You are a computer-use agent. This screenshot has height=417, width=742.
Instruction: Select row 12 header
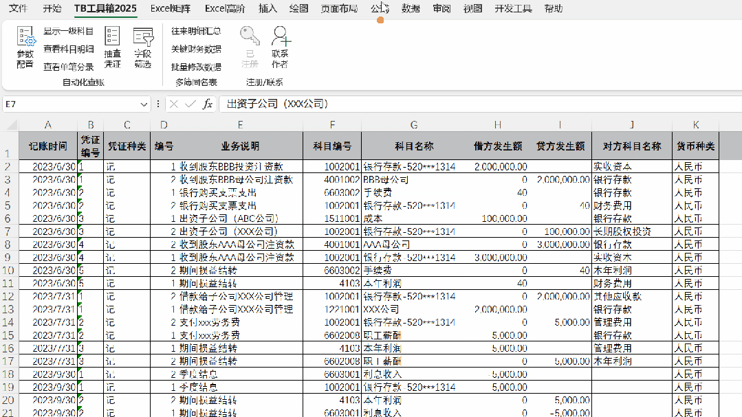(8, 297)
